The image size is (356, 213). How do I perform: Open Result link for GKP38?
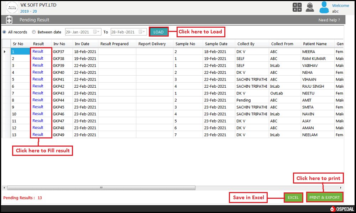coord(38,58)
